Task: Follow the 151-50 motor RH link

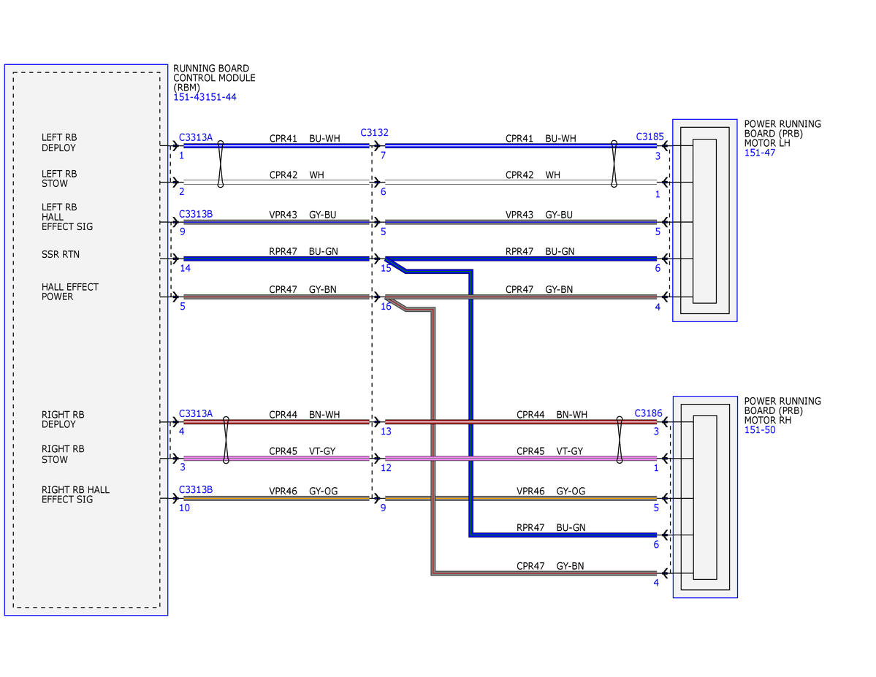Action: pos(759,430)
